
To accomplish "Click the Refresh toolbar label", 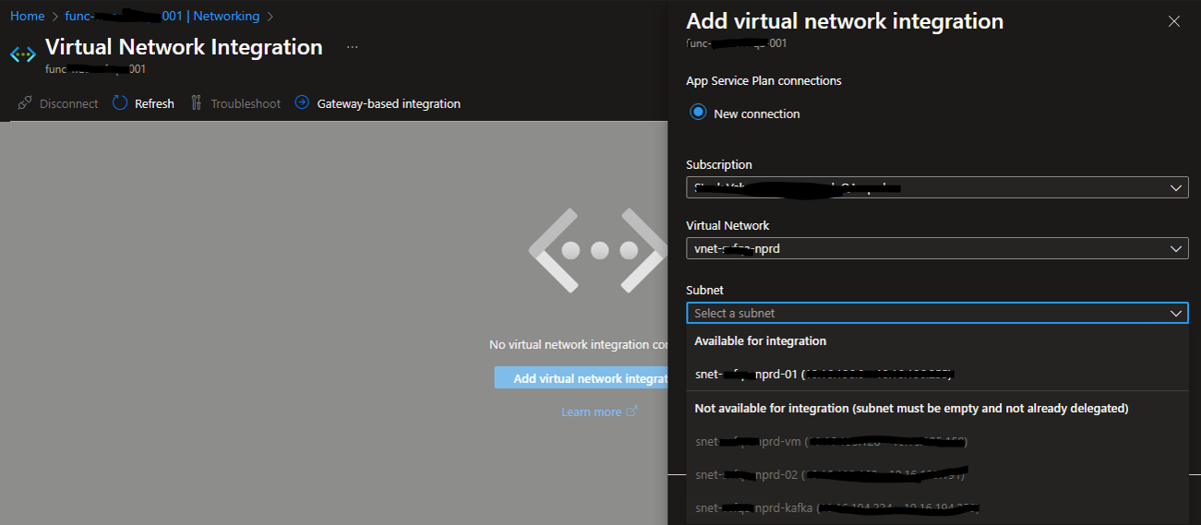I will [154, 104].
